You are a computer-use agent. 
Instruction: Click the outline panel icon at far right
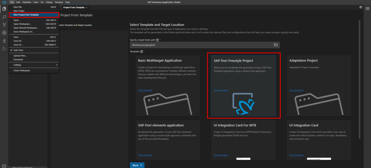point(367,8)
